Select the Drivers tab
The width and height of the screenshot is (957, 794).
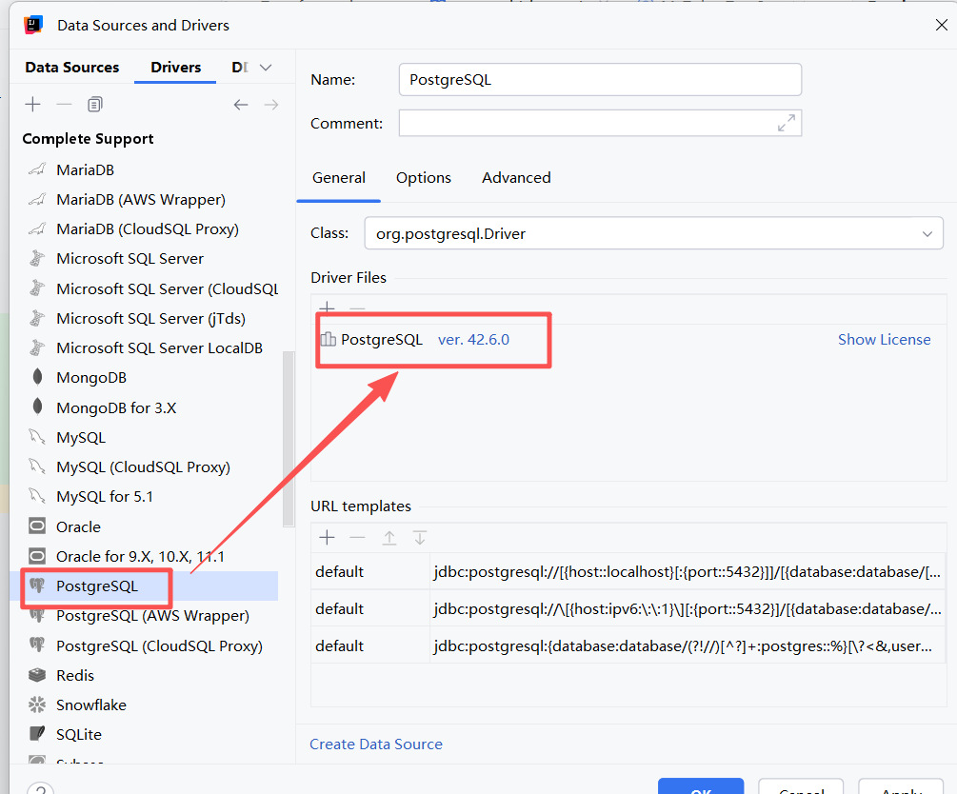[x=176, y=68]
